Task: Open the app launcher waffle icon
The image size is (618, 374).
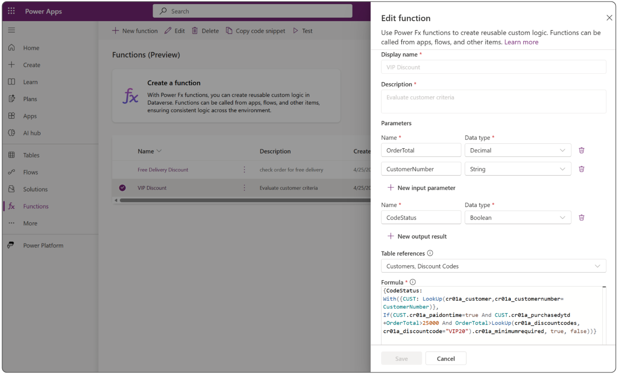Action: pyautogui.click(x=11, y=11)
